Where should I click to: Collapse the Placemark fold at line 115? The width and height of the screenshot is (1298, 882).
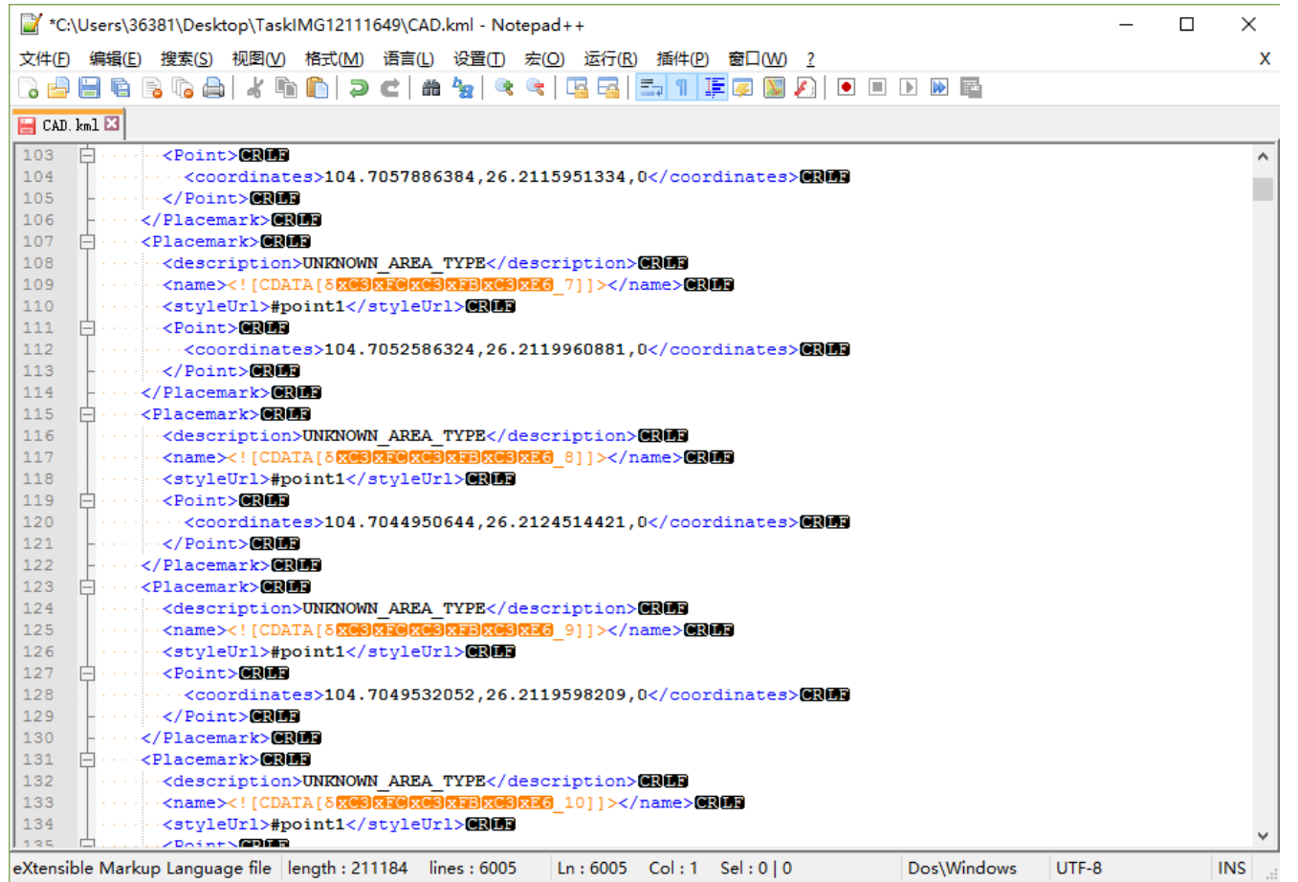87,414
